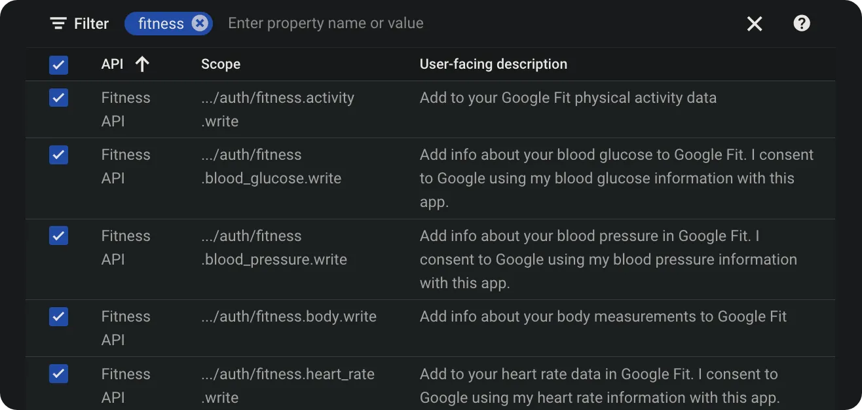Image resolution: width=862 pixels, height=410 pixels.
Task: Remove the fitness filter chip
Action: pos(200,24)
